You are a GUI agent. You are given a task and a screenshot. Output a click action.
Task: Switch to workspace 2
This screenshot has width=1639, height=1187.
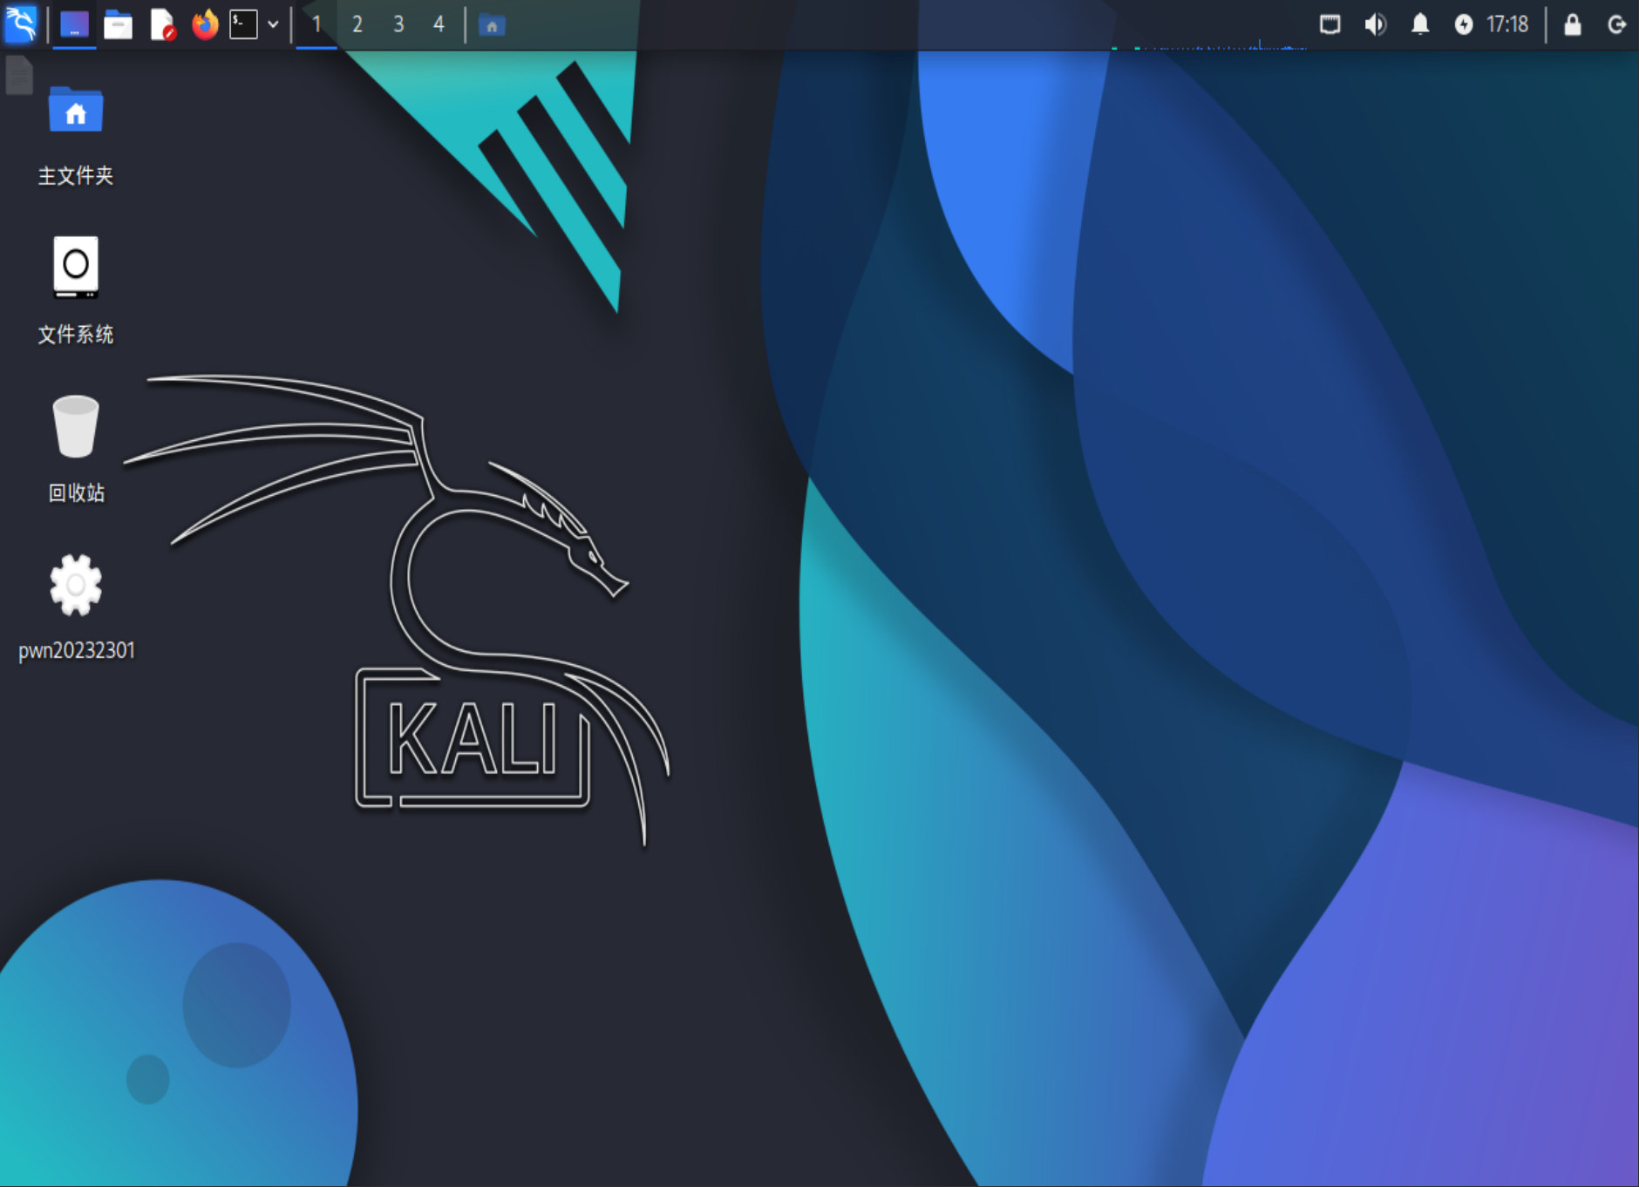pos(357,24)
